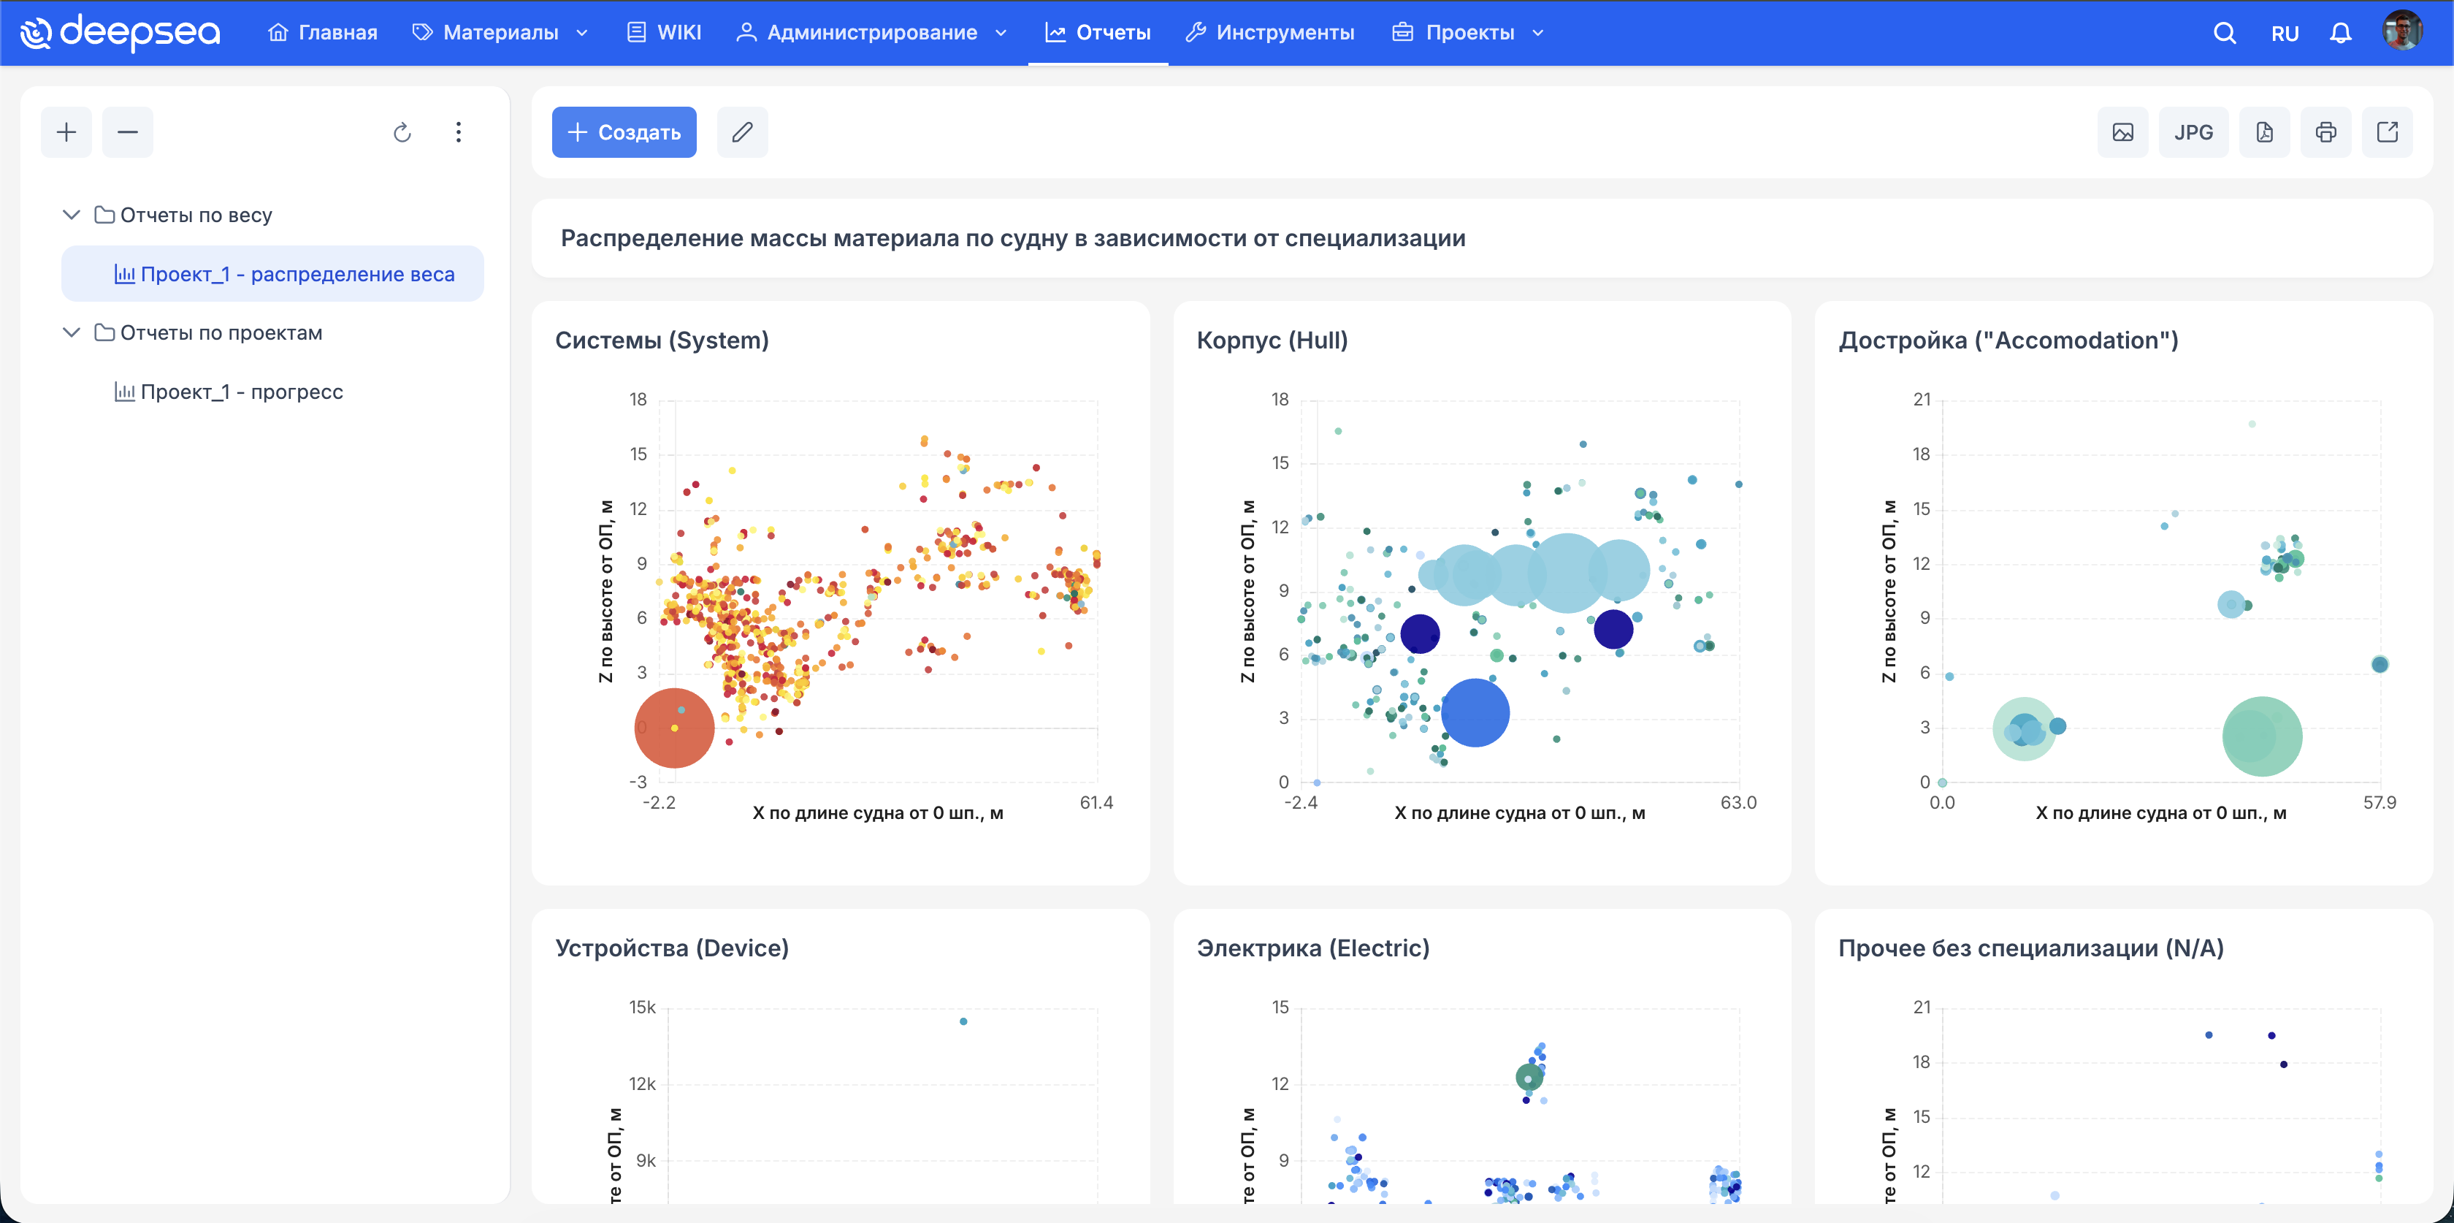Click the 57.9 x-axis label in Достройка
This screenshot has width=2454, height=1223.
coord(2380,803)
